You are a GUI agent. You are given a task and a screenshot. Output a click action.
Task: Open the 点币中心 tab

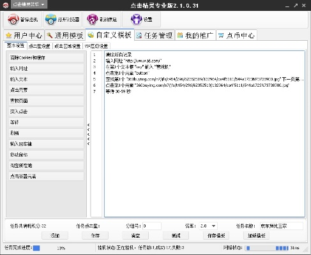[x=236, y=35]
